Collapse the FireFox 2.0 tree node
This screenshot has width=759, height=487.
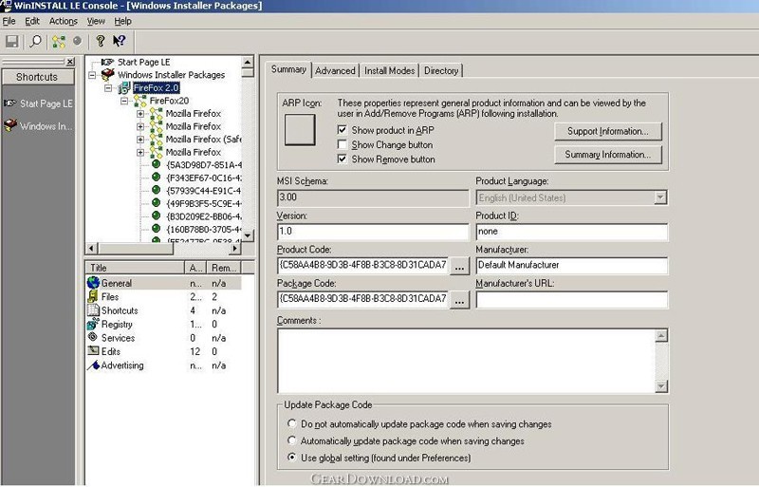click(108, 88)
